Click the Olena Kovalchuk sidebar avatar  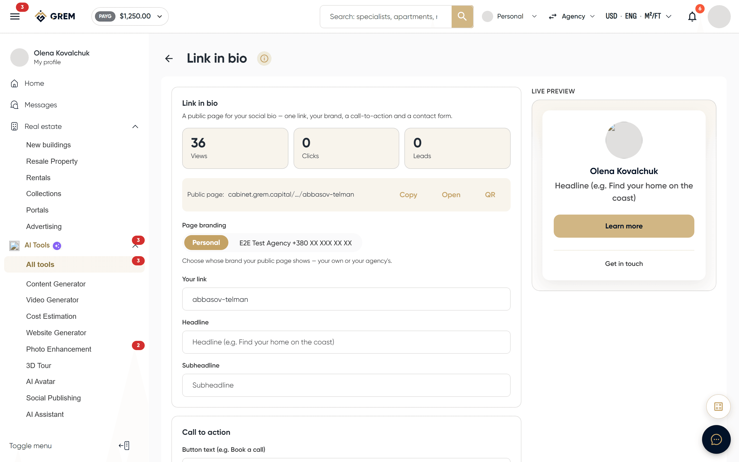pyautogui.click(x=20, y=57)
